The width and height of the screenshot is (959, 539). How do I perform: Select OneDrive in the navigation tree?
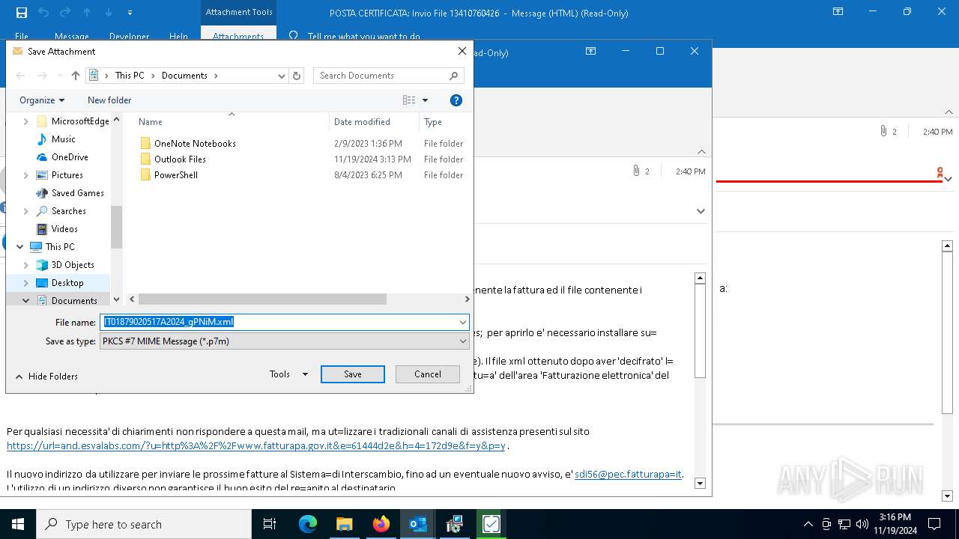click(x=70, y=157)
